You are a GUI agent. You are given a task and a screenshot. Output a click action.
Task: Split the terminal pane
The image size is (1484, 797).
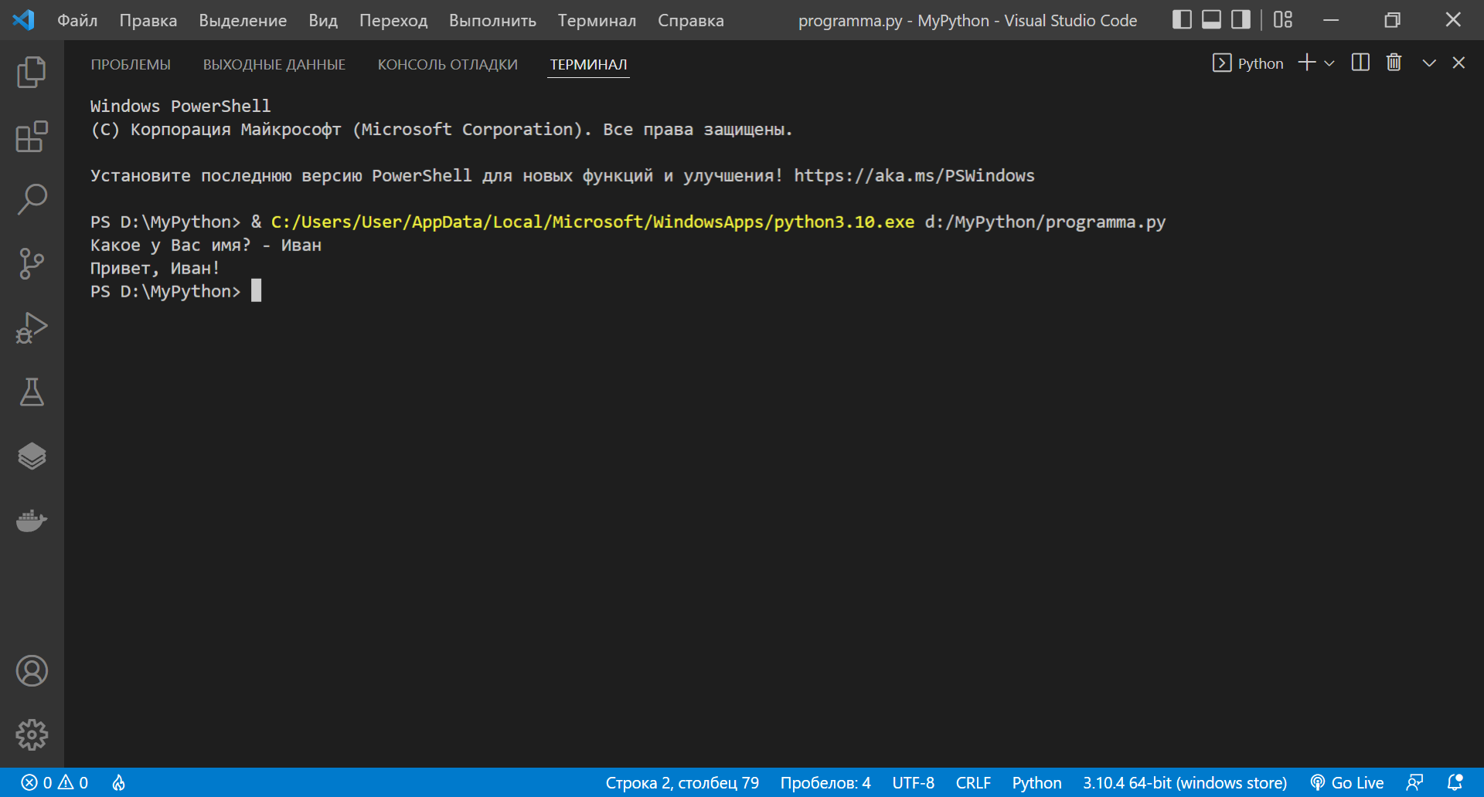[1360, 63]
